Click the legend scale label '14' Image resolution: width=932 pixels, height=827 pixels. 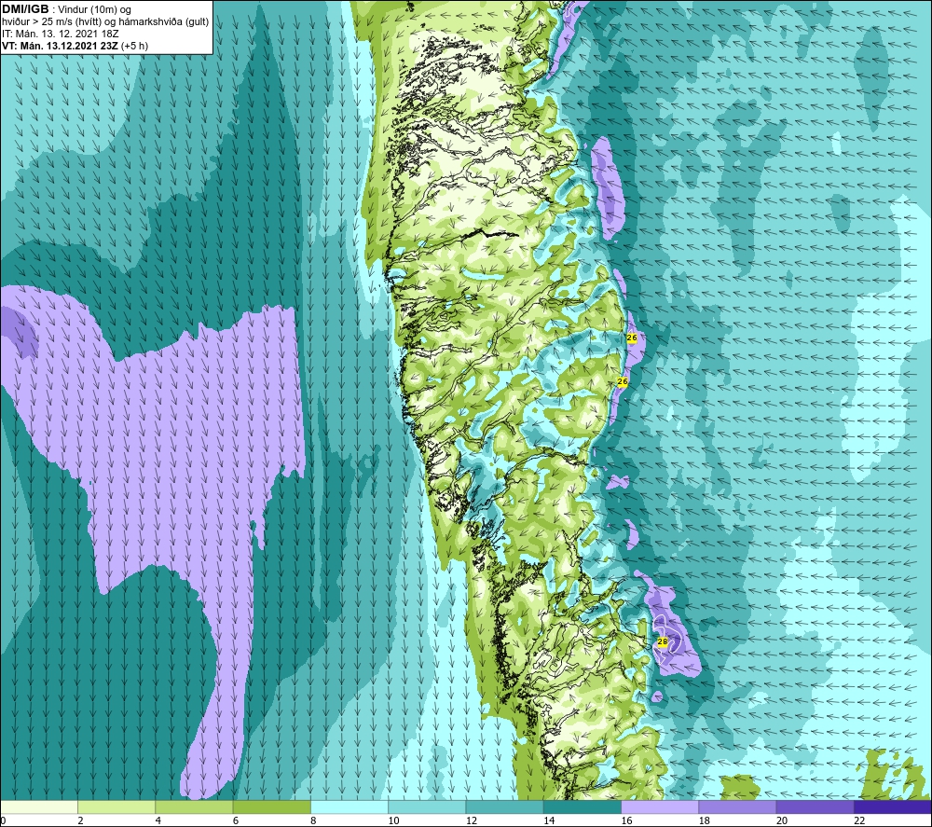tap(549, 820)
